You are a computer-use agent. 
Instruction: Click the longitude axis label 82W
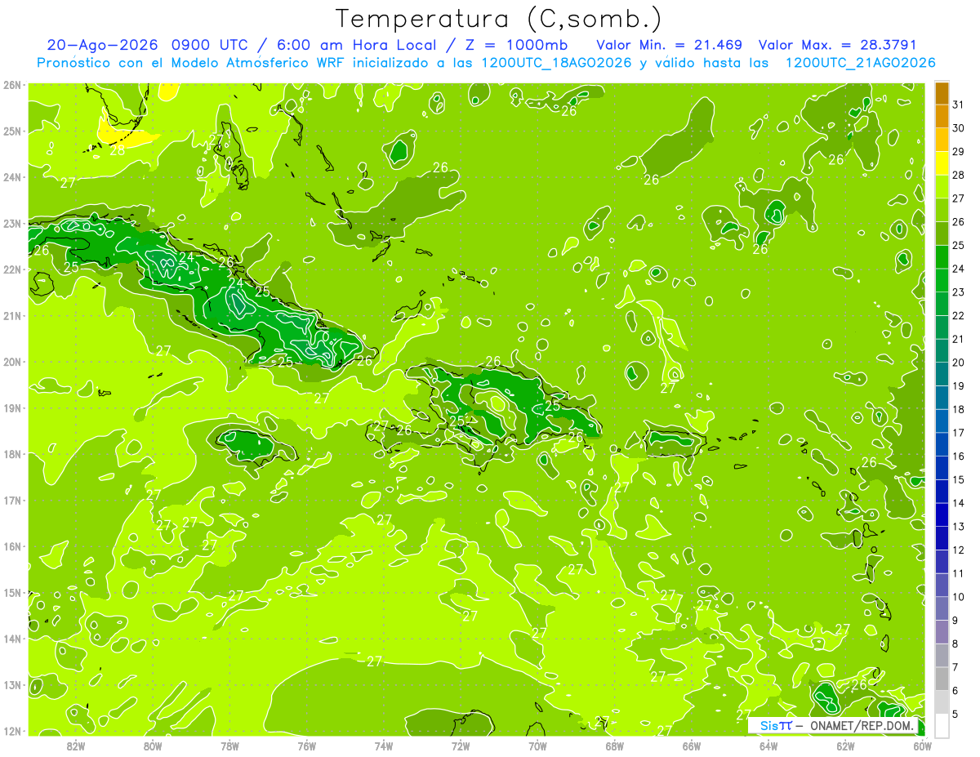(76, 746)
